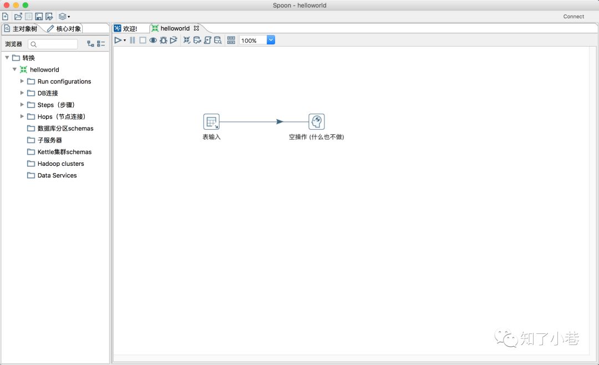Click the Replay transformation icon
The height and width of the screenshot is (365, 599).
[174, 40]
